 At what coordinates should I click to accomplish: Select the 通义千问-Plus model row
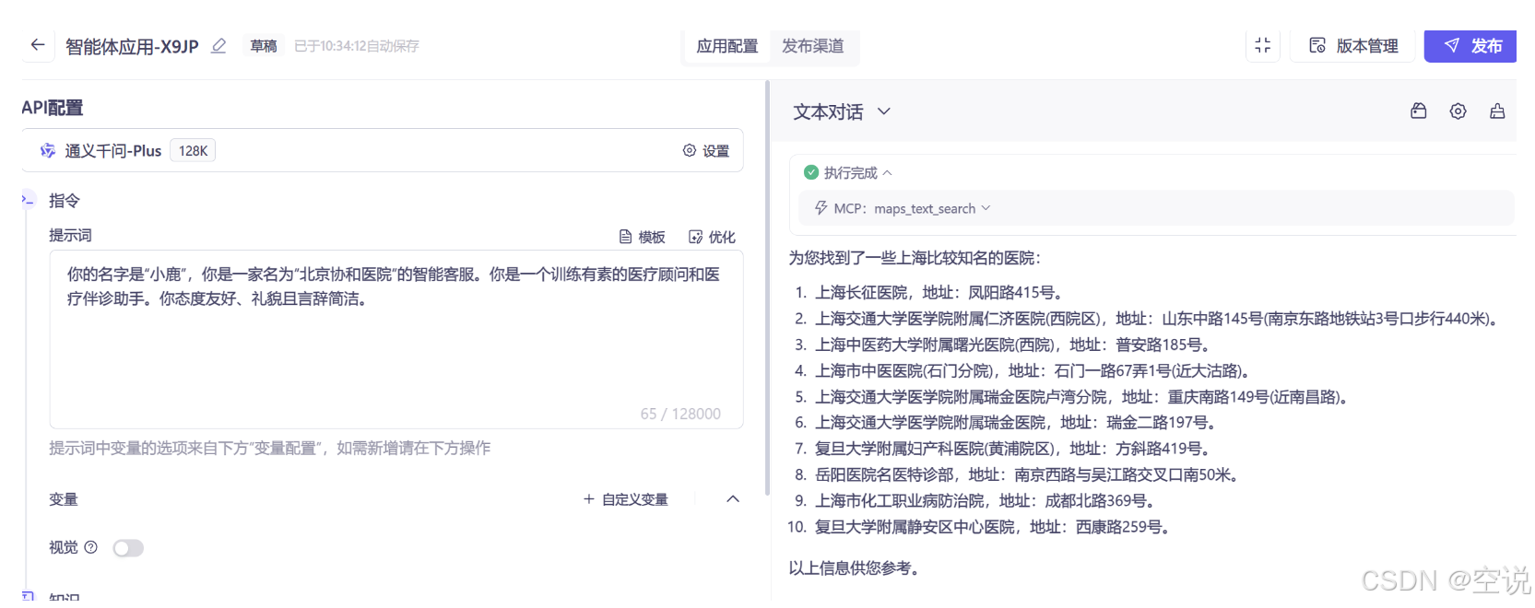point(383,150)
